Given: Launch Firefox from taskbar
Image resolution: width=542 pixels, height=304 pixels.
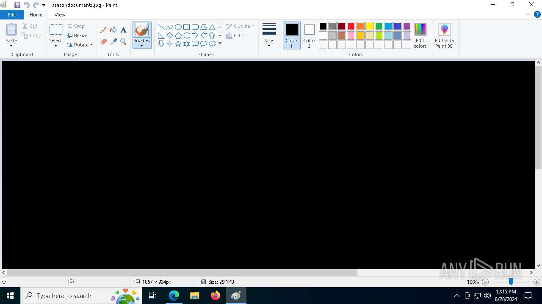Looking at the screenshot, I should [x=216, y=296].
